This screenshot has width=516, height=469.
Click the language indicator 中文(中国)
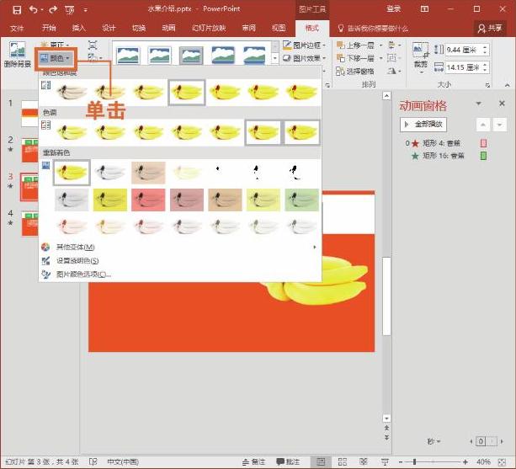coord(122,461)
